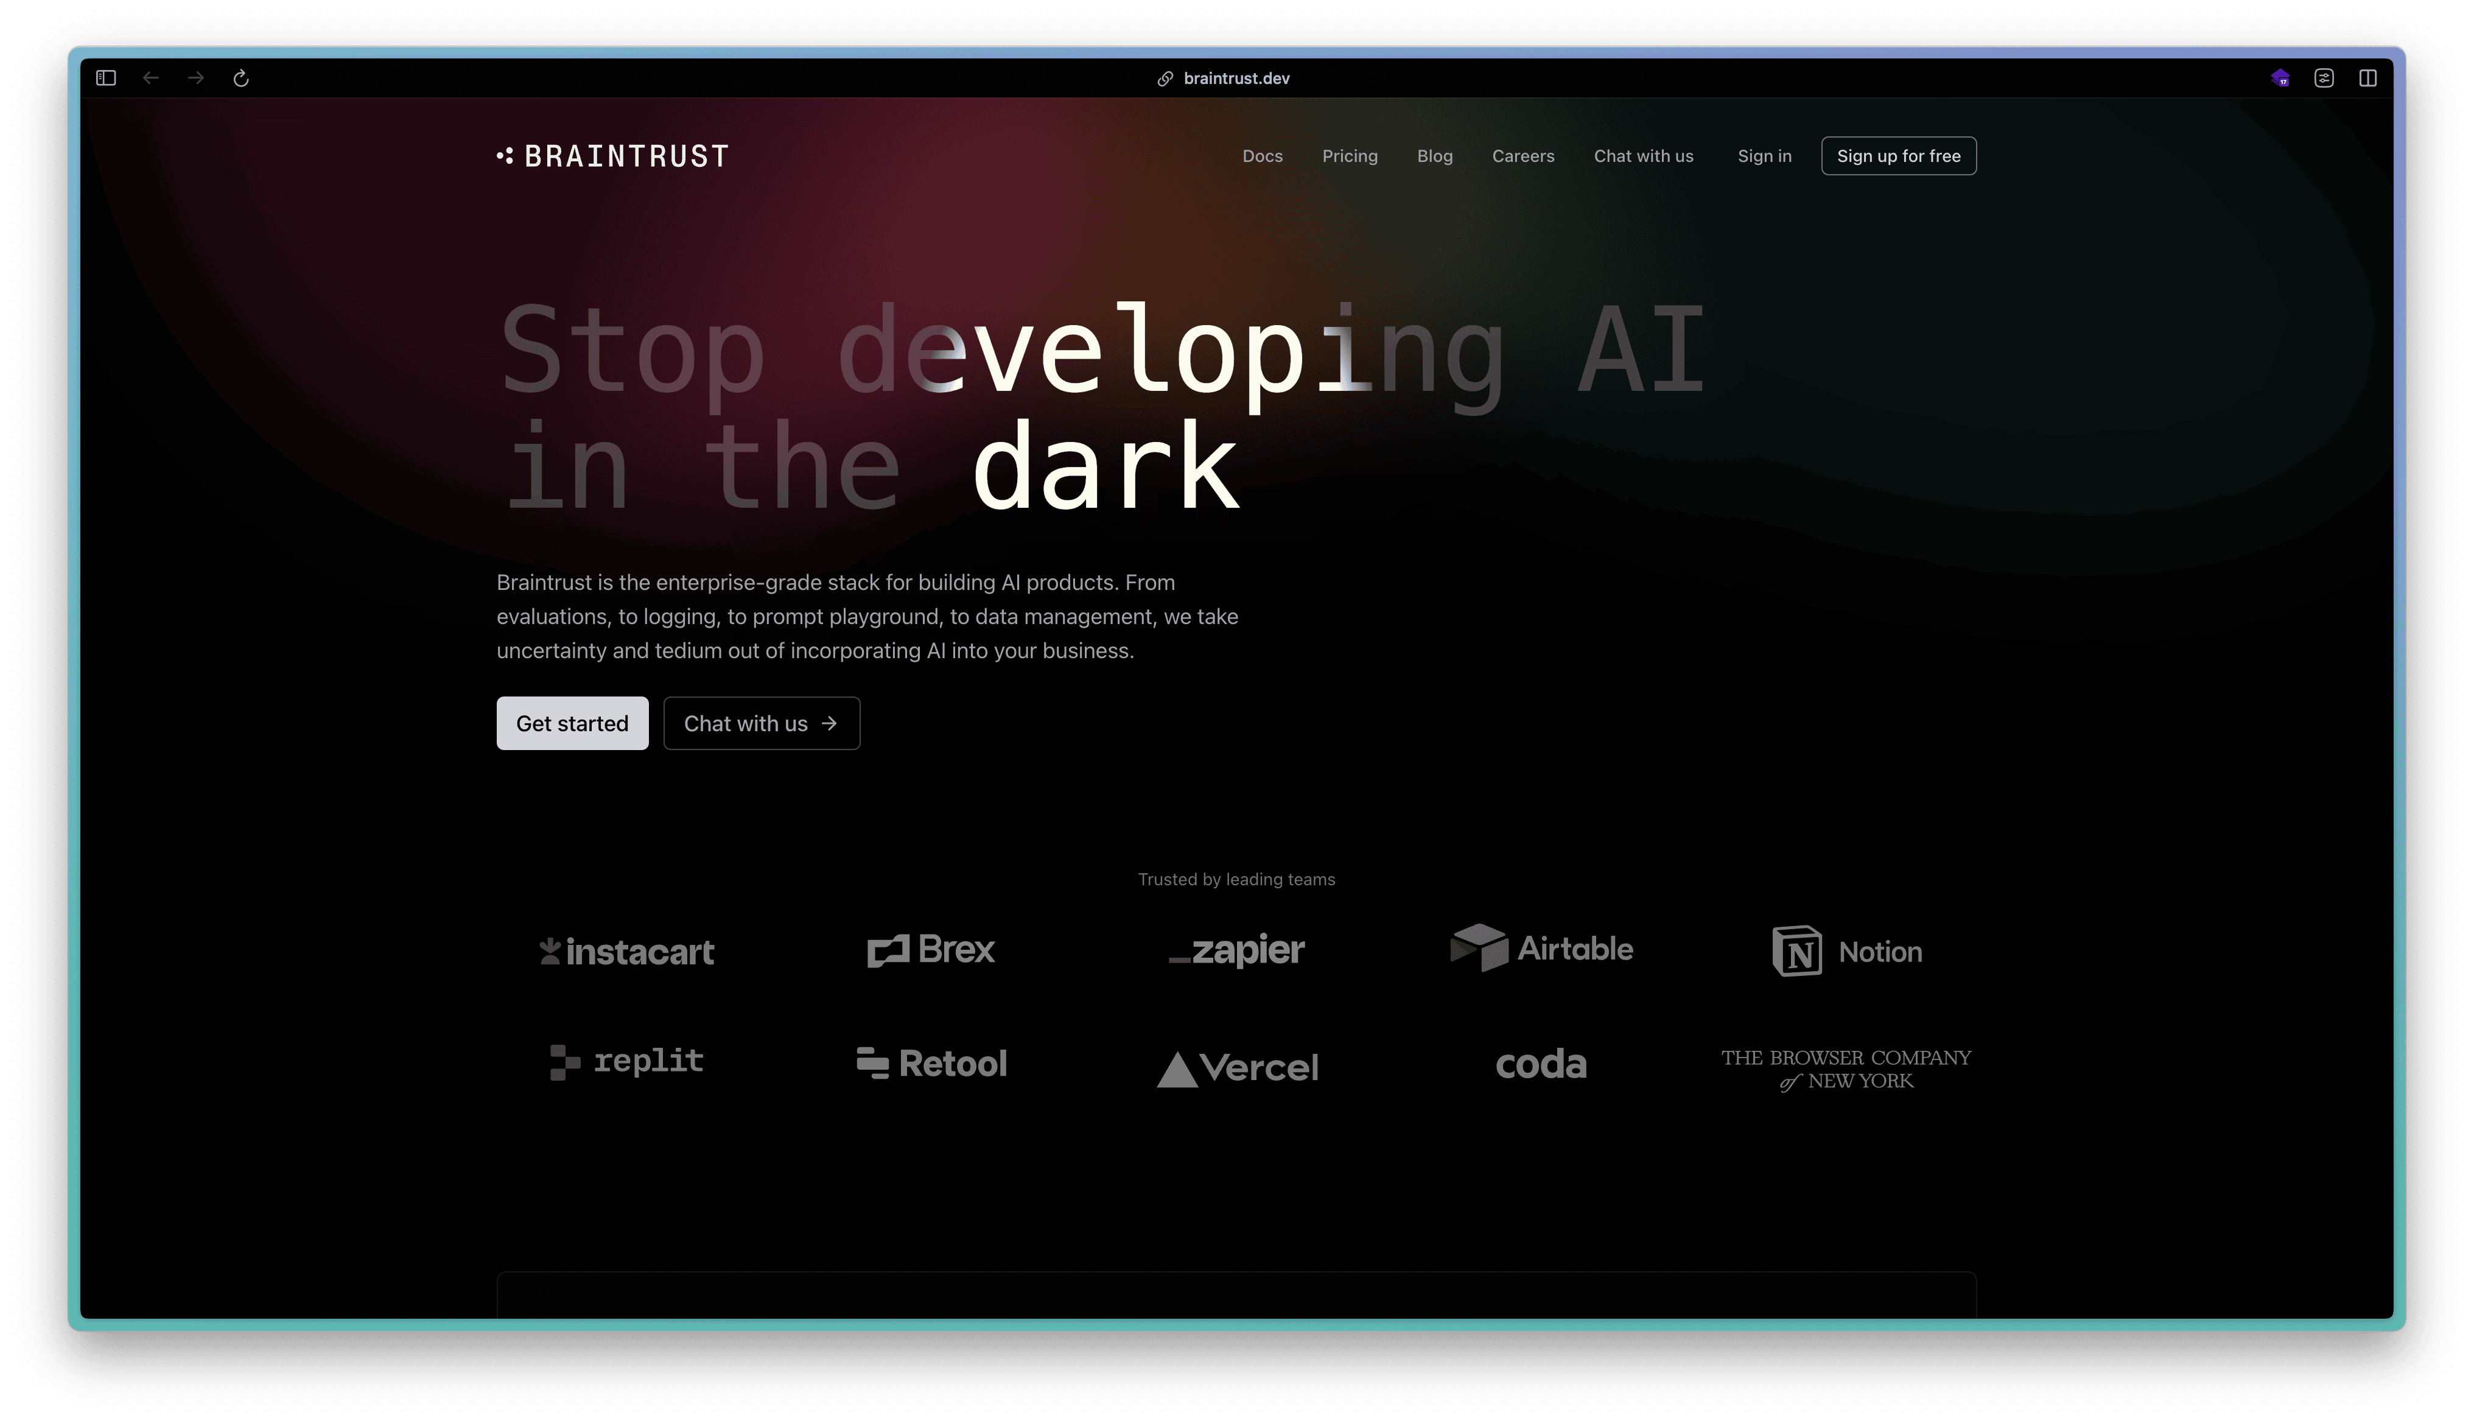
Task: Open the site controls toolbar icon
Action: coord(2324,78)
